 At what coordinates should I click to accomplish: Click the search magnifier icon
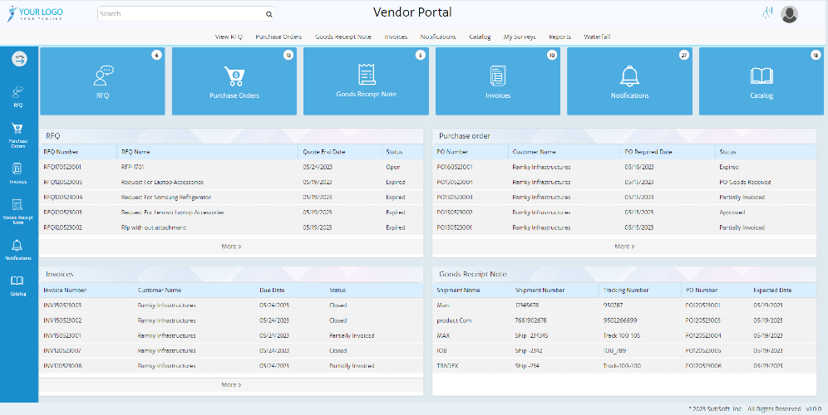pyautogui.click(x=269, y=14)
